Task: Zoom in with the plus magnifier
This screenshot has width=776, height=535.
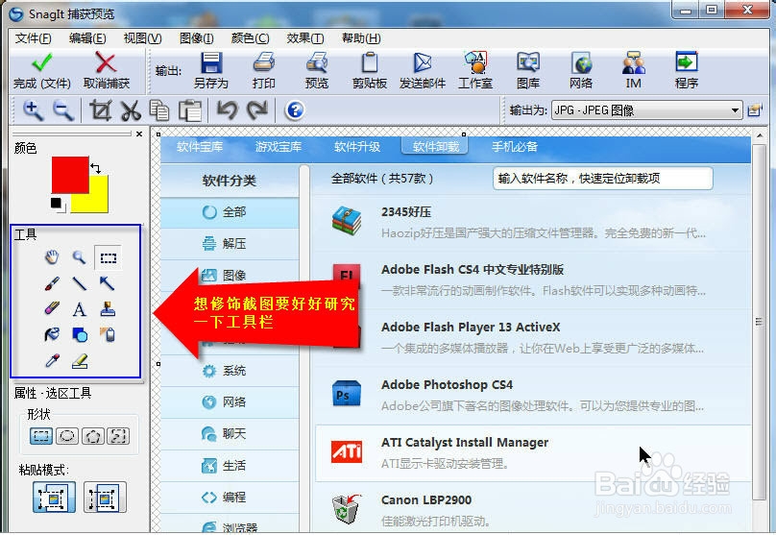Action: [34, 110]
